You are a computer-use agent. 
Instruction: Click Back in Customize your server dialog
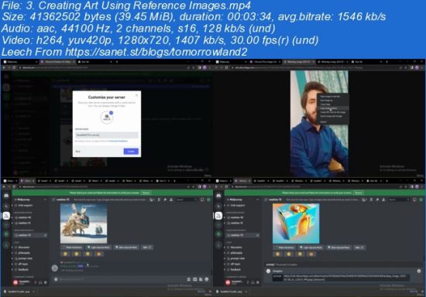click(x=78, y=152)
